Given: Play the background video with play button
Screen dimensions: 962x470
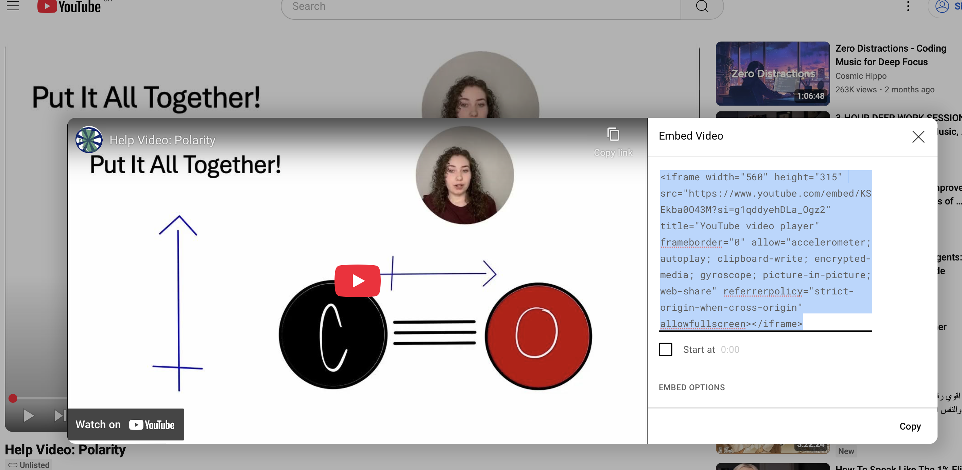Looking at the screenshot, I should (x=28, y=416).
